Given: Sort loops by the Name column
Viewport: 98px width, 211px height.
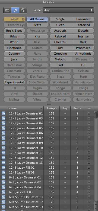Looking at the screenshot, I should pos(25,108).
